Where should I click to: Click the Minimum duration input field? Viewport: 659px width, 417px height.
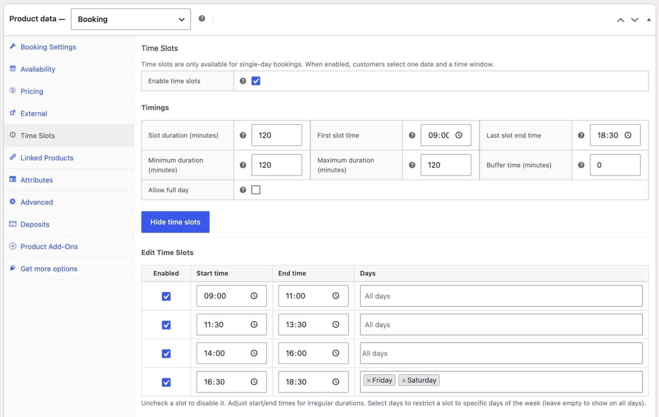(277, 165)
